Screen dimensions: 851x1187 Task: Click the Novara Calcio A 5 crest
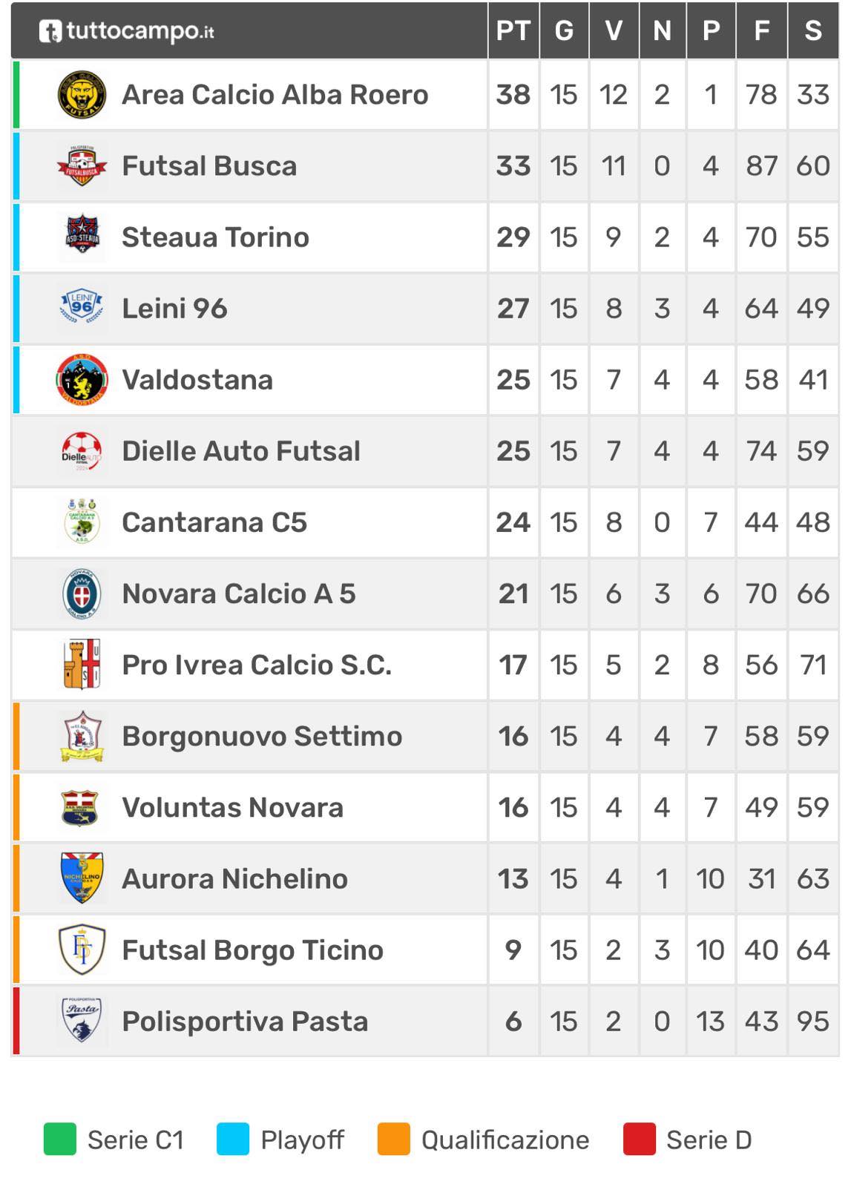coord(82,593)
